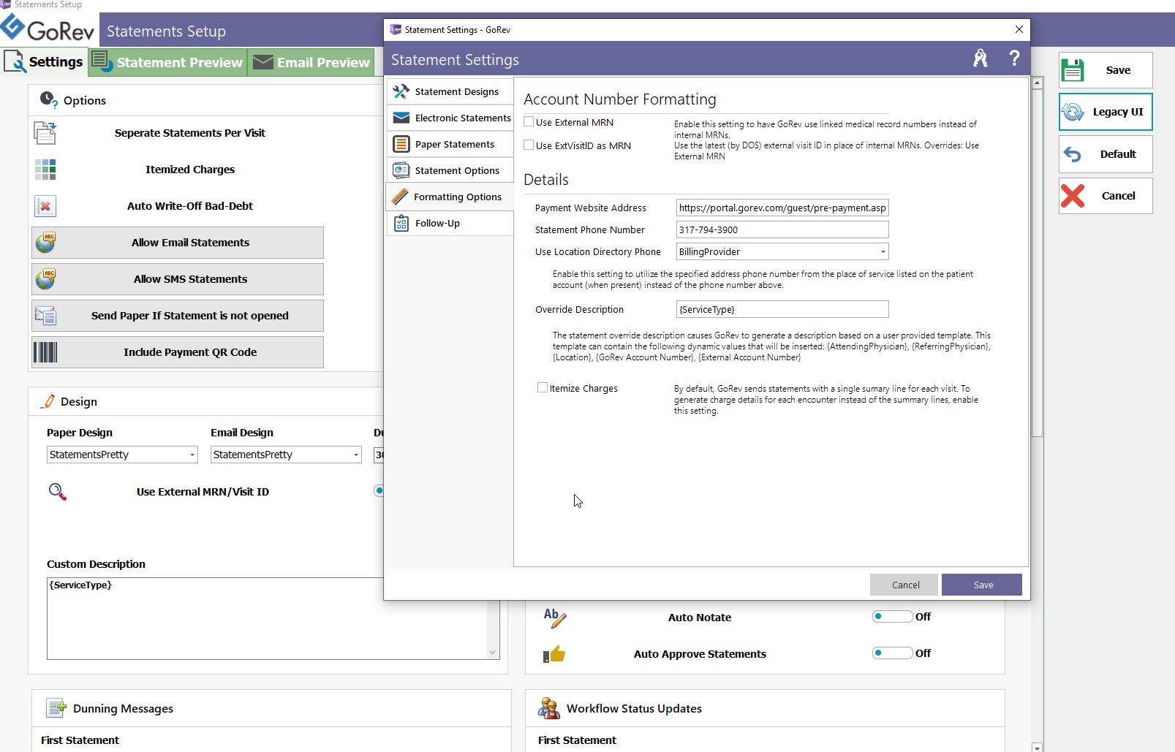Click the green floppy Save icon

click(1073, 70)
